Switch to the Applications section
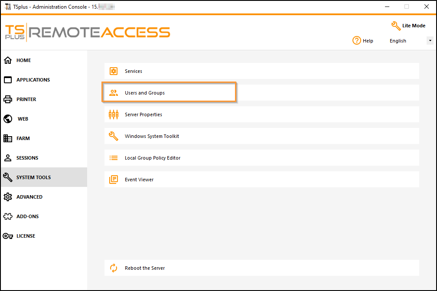This screenshot has height=291, width=437. (35, 79)
